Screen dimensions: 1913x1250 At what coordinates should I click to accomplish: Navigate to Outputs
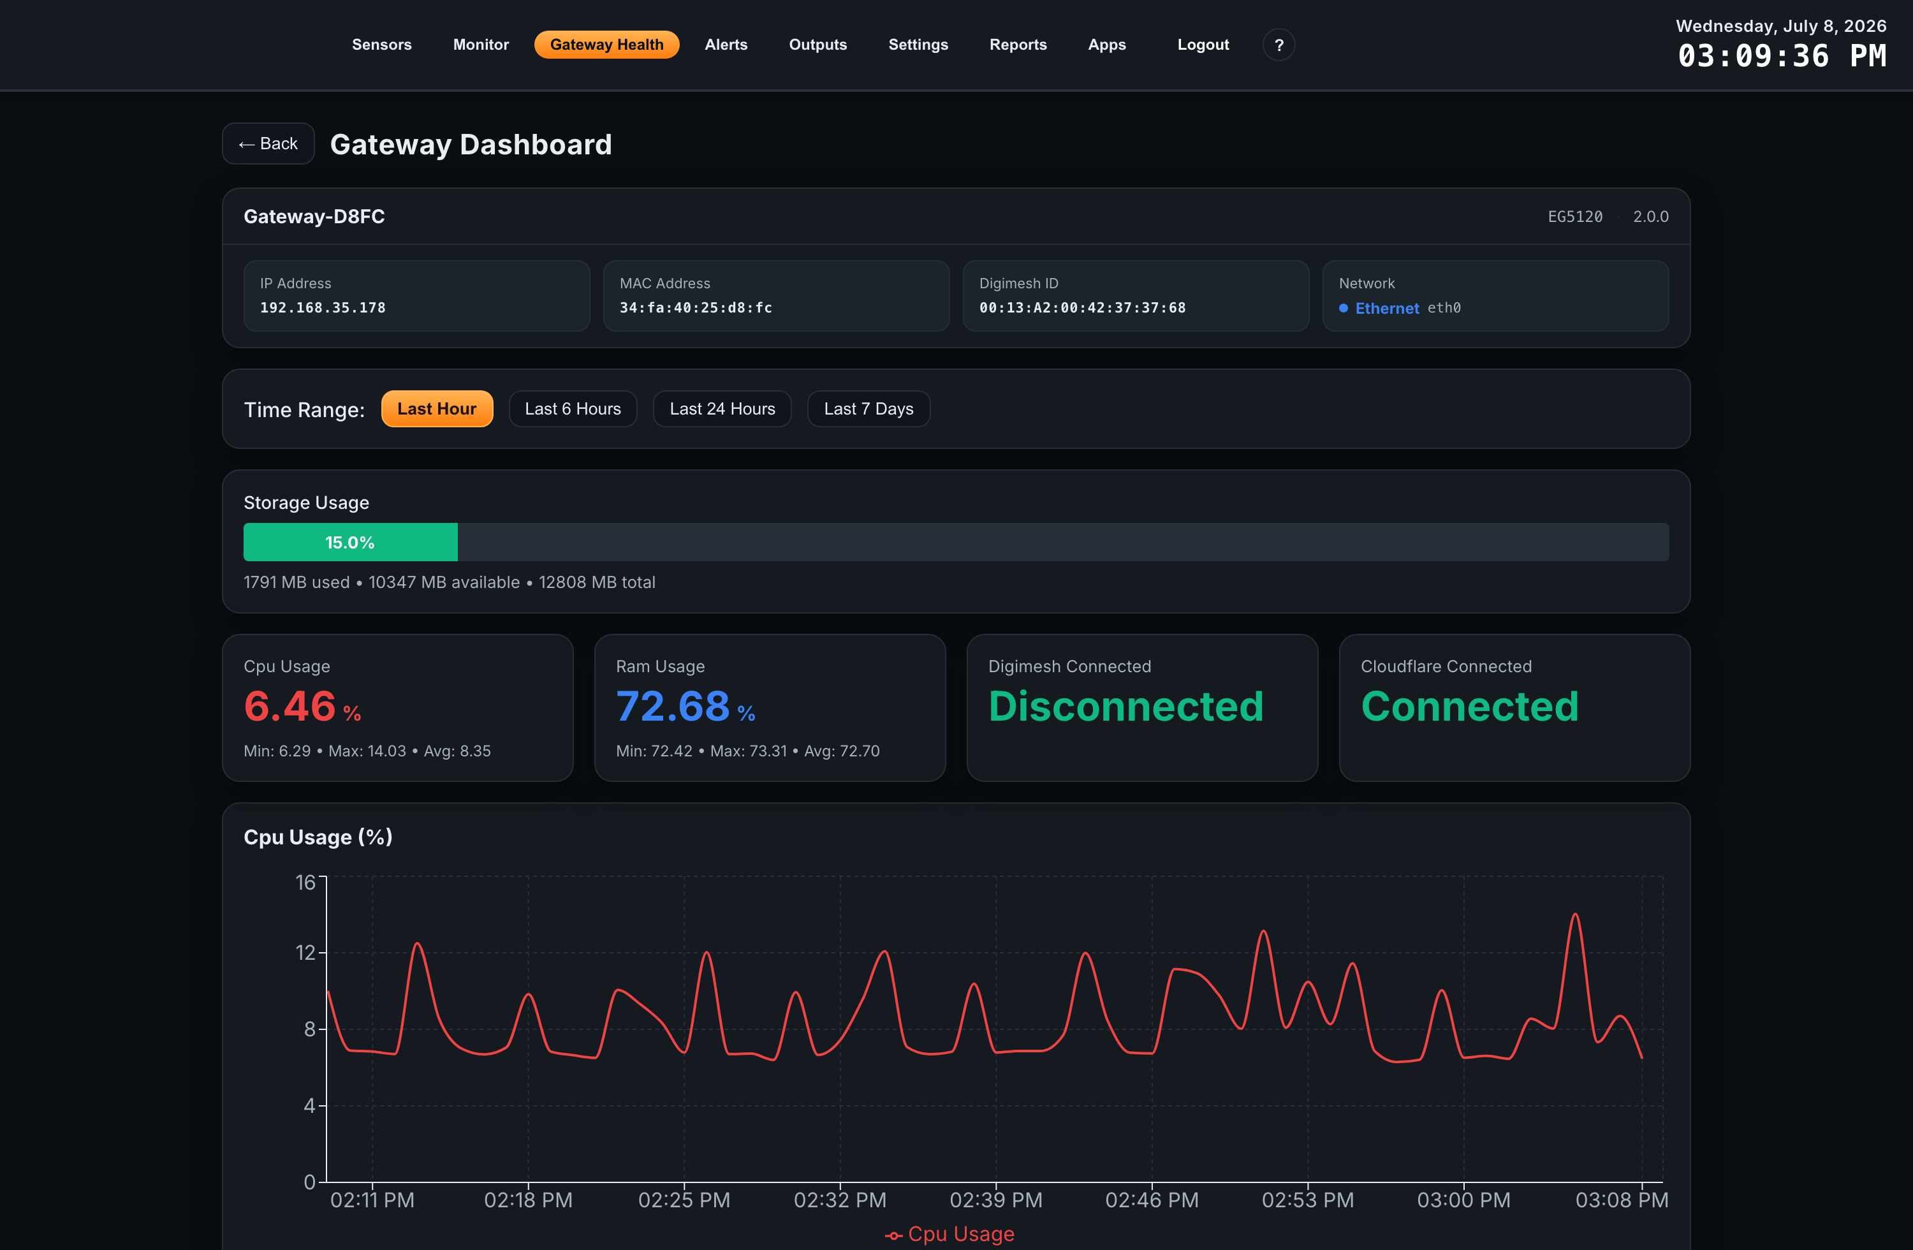[x=817, y=45]
